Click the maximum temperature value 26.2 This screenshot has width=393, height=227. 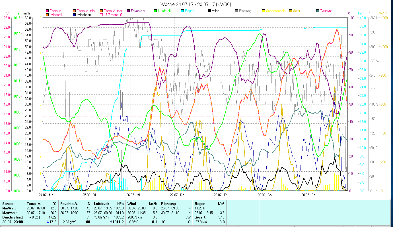pyautogui.click(x=54, y=213)
